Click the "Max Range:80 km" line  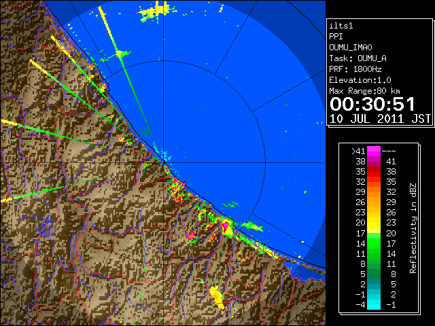point(364,91)
